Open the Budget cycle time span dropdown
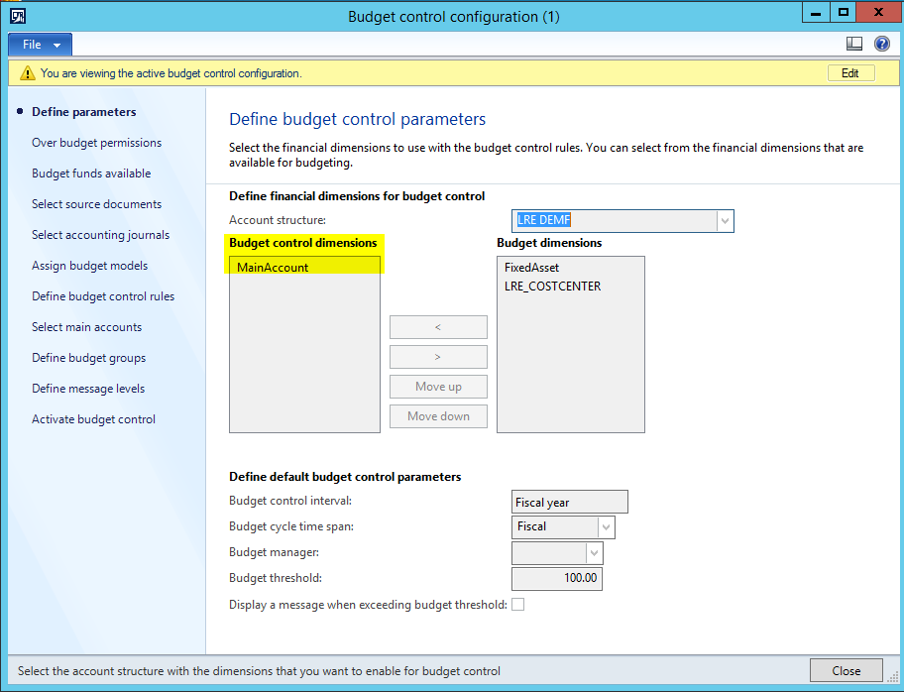904x692 pixels. click(606, 526)
